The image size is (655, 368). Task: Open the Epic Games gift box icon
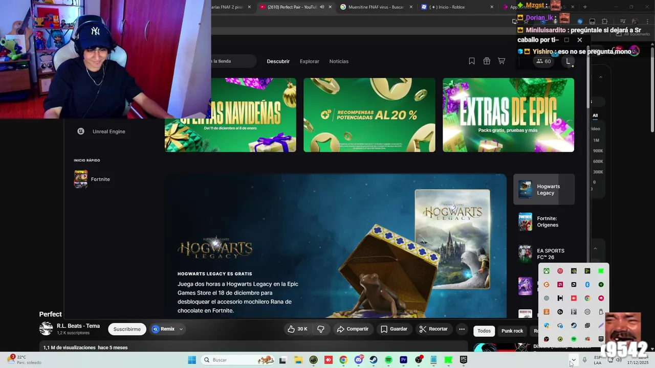coord(487,61)
